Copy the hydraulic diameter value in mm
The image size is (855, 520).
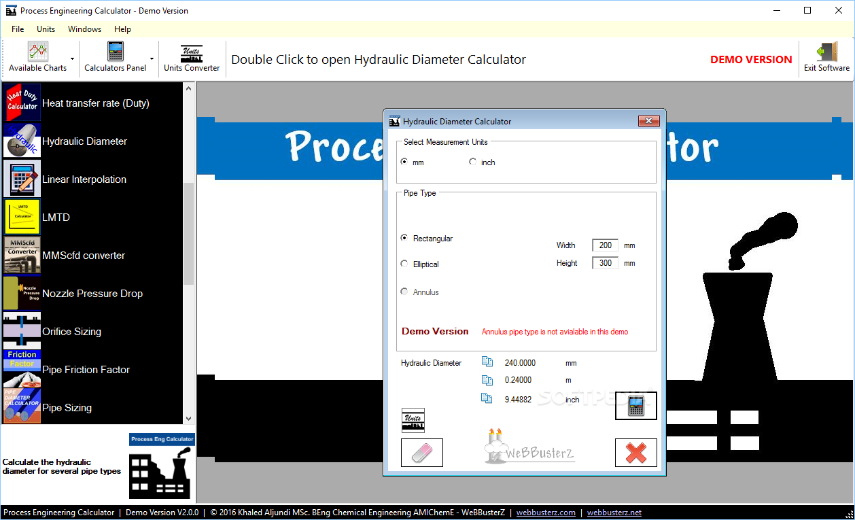tap(487, 362)
